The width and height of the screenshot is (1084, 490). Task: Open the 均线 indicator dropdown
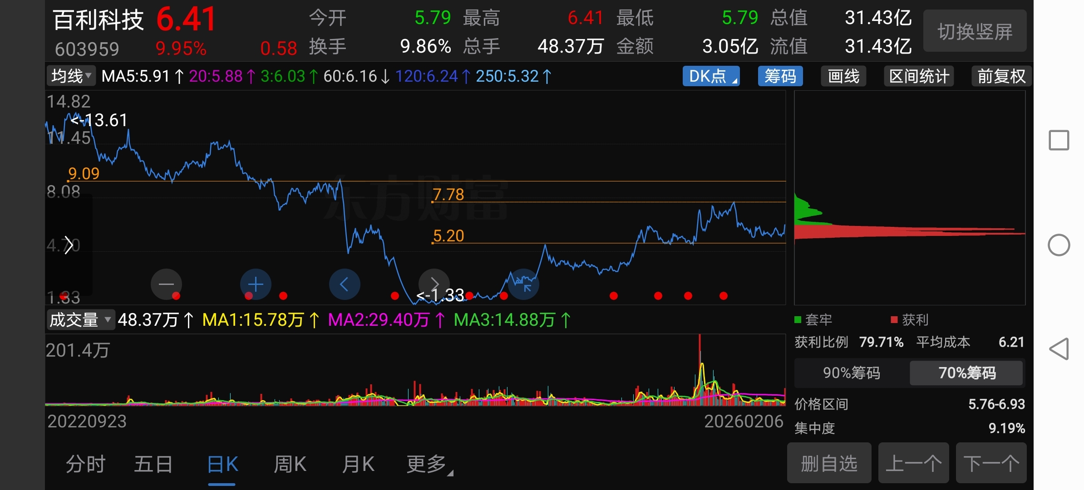pos(71,76)
